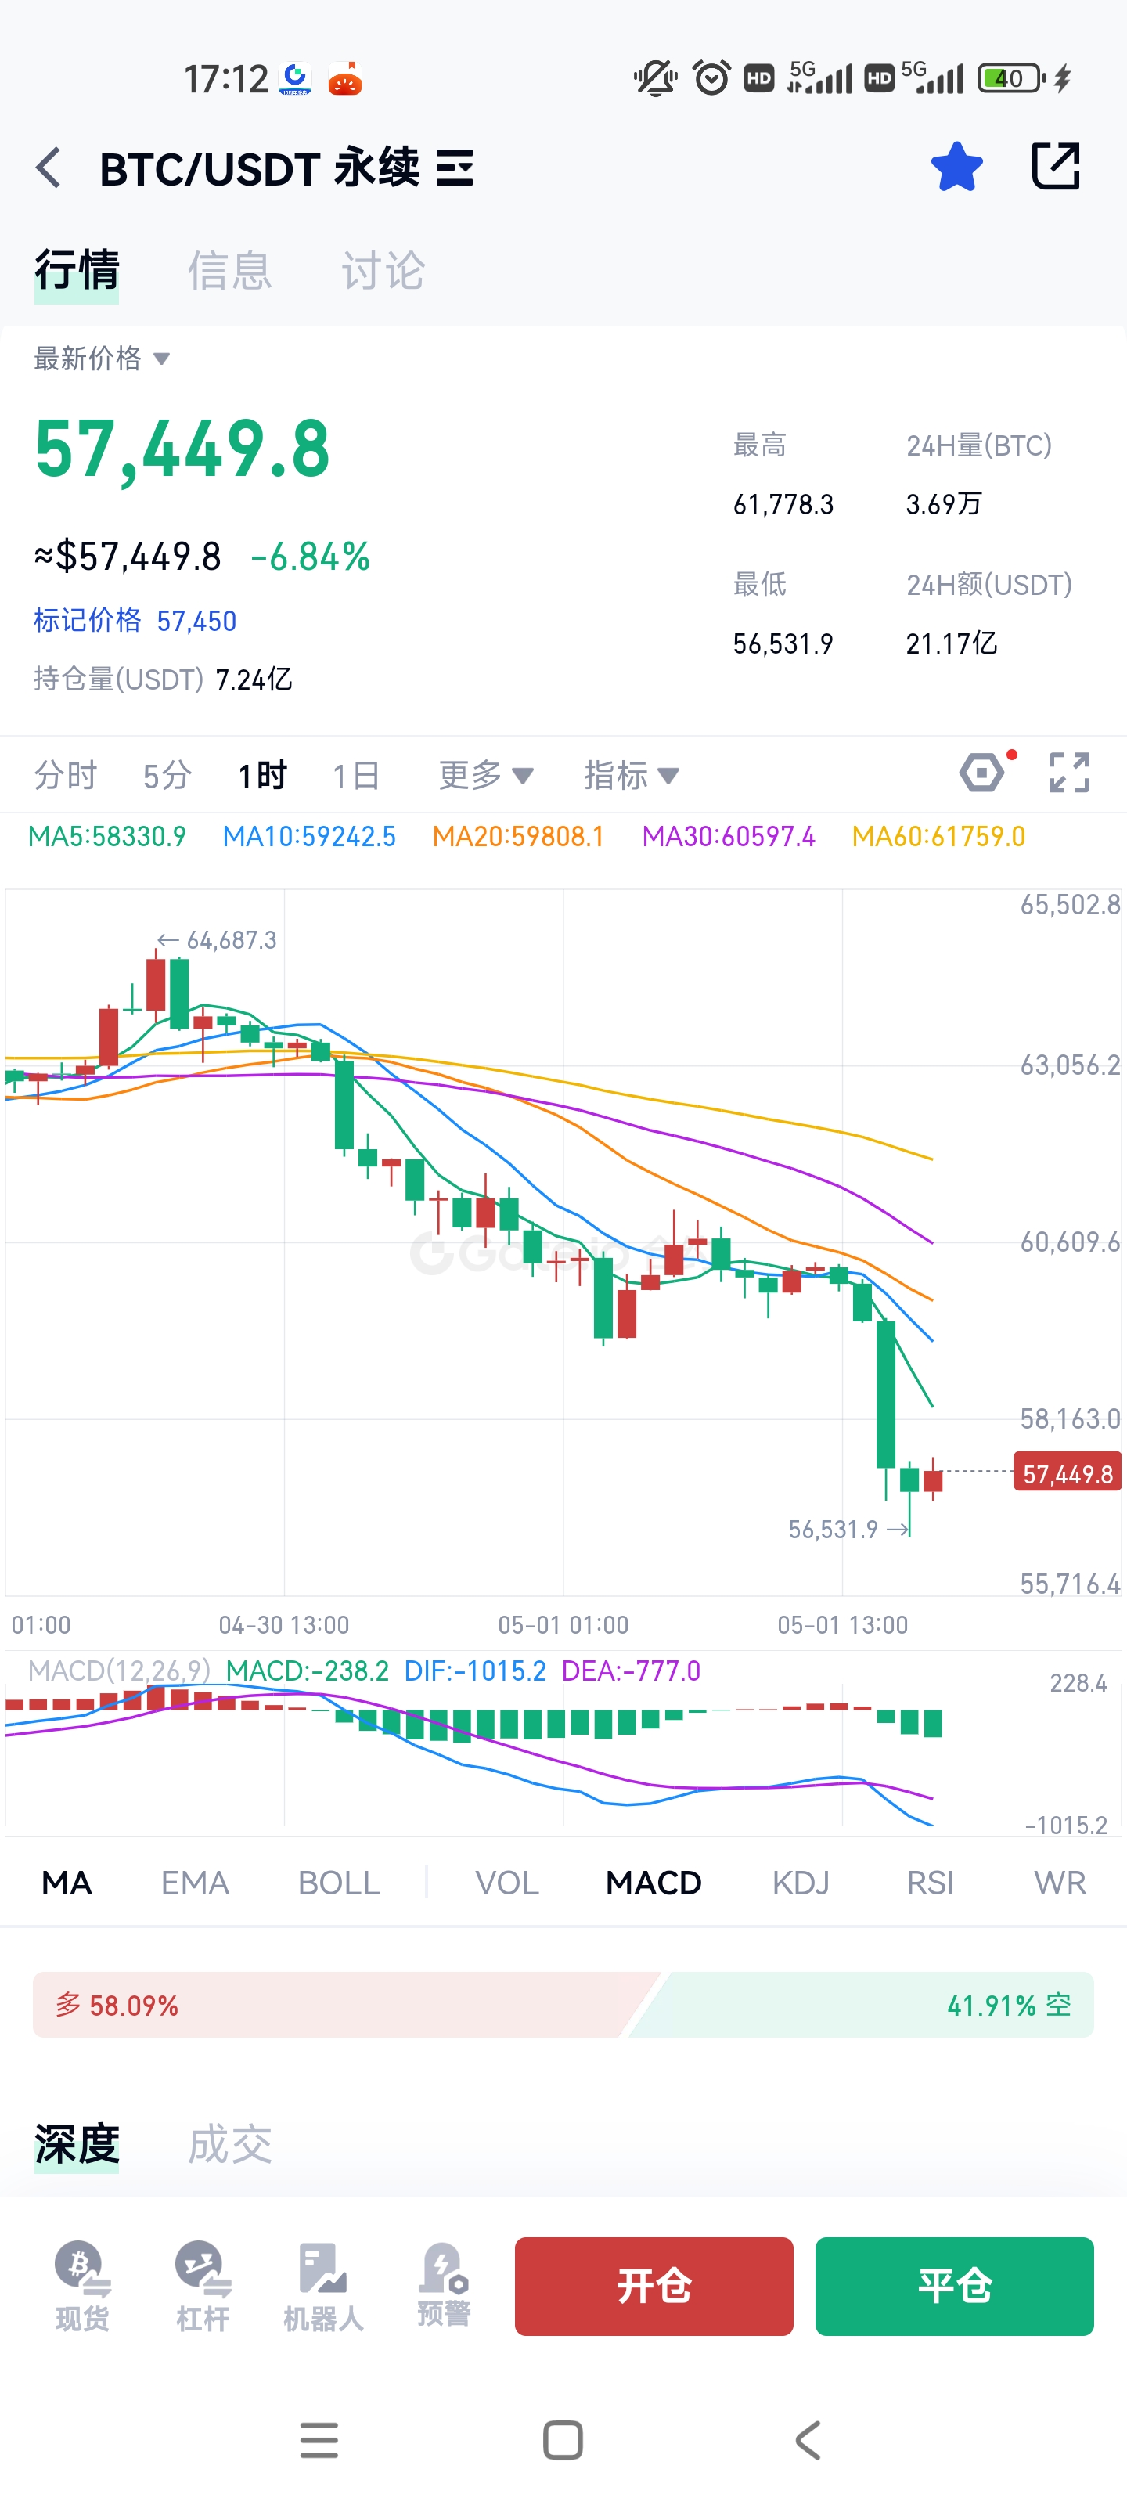Go back using the top-left arrow
The image size is (1127, 2505).
pyautogui.click(x=49, y=168)
